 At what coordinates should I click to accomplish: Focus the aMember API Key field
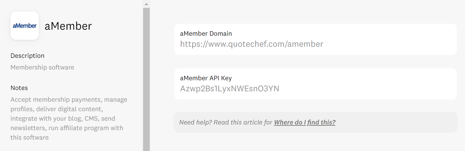pyautogui.click(x=316, y=84)
